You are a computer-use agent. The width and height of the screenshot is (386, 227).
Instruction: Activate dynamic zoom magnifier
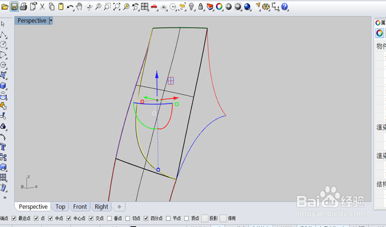point(98,7)
